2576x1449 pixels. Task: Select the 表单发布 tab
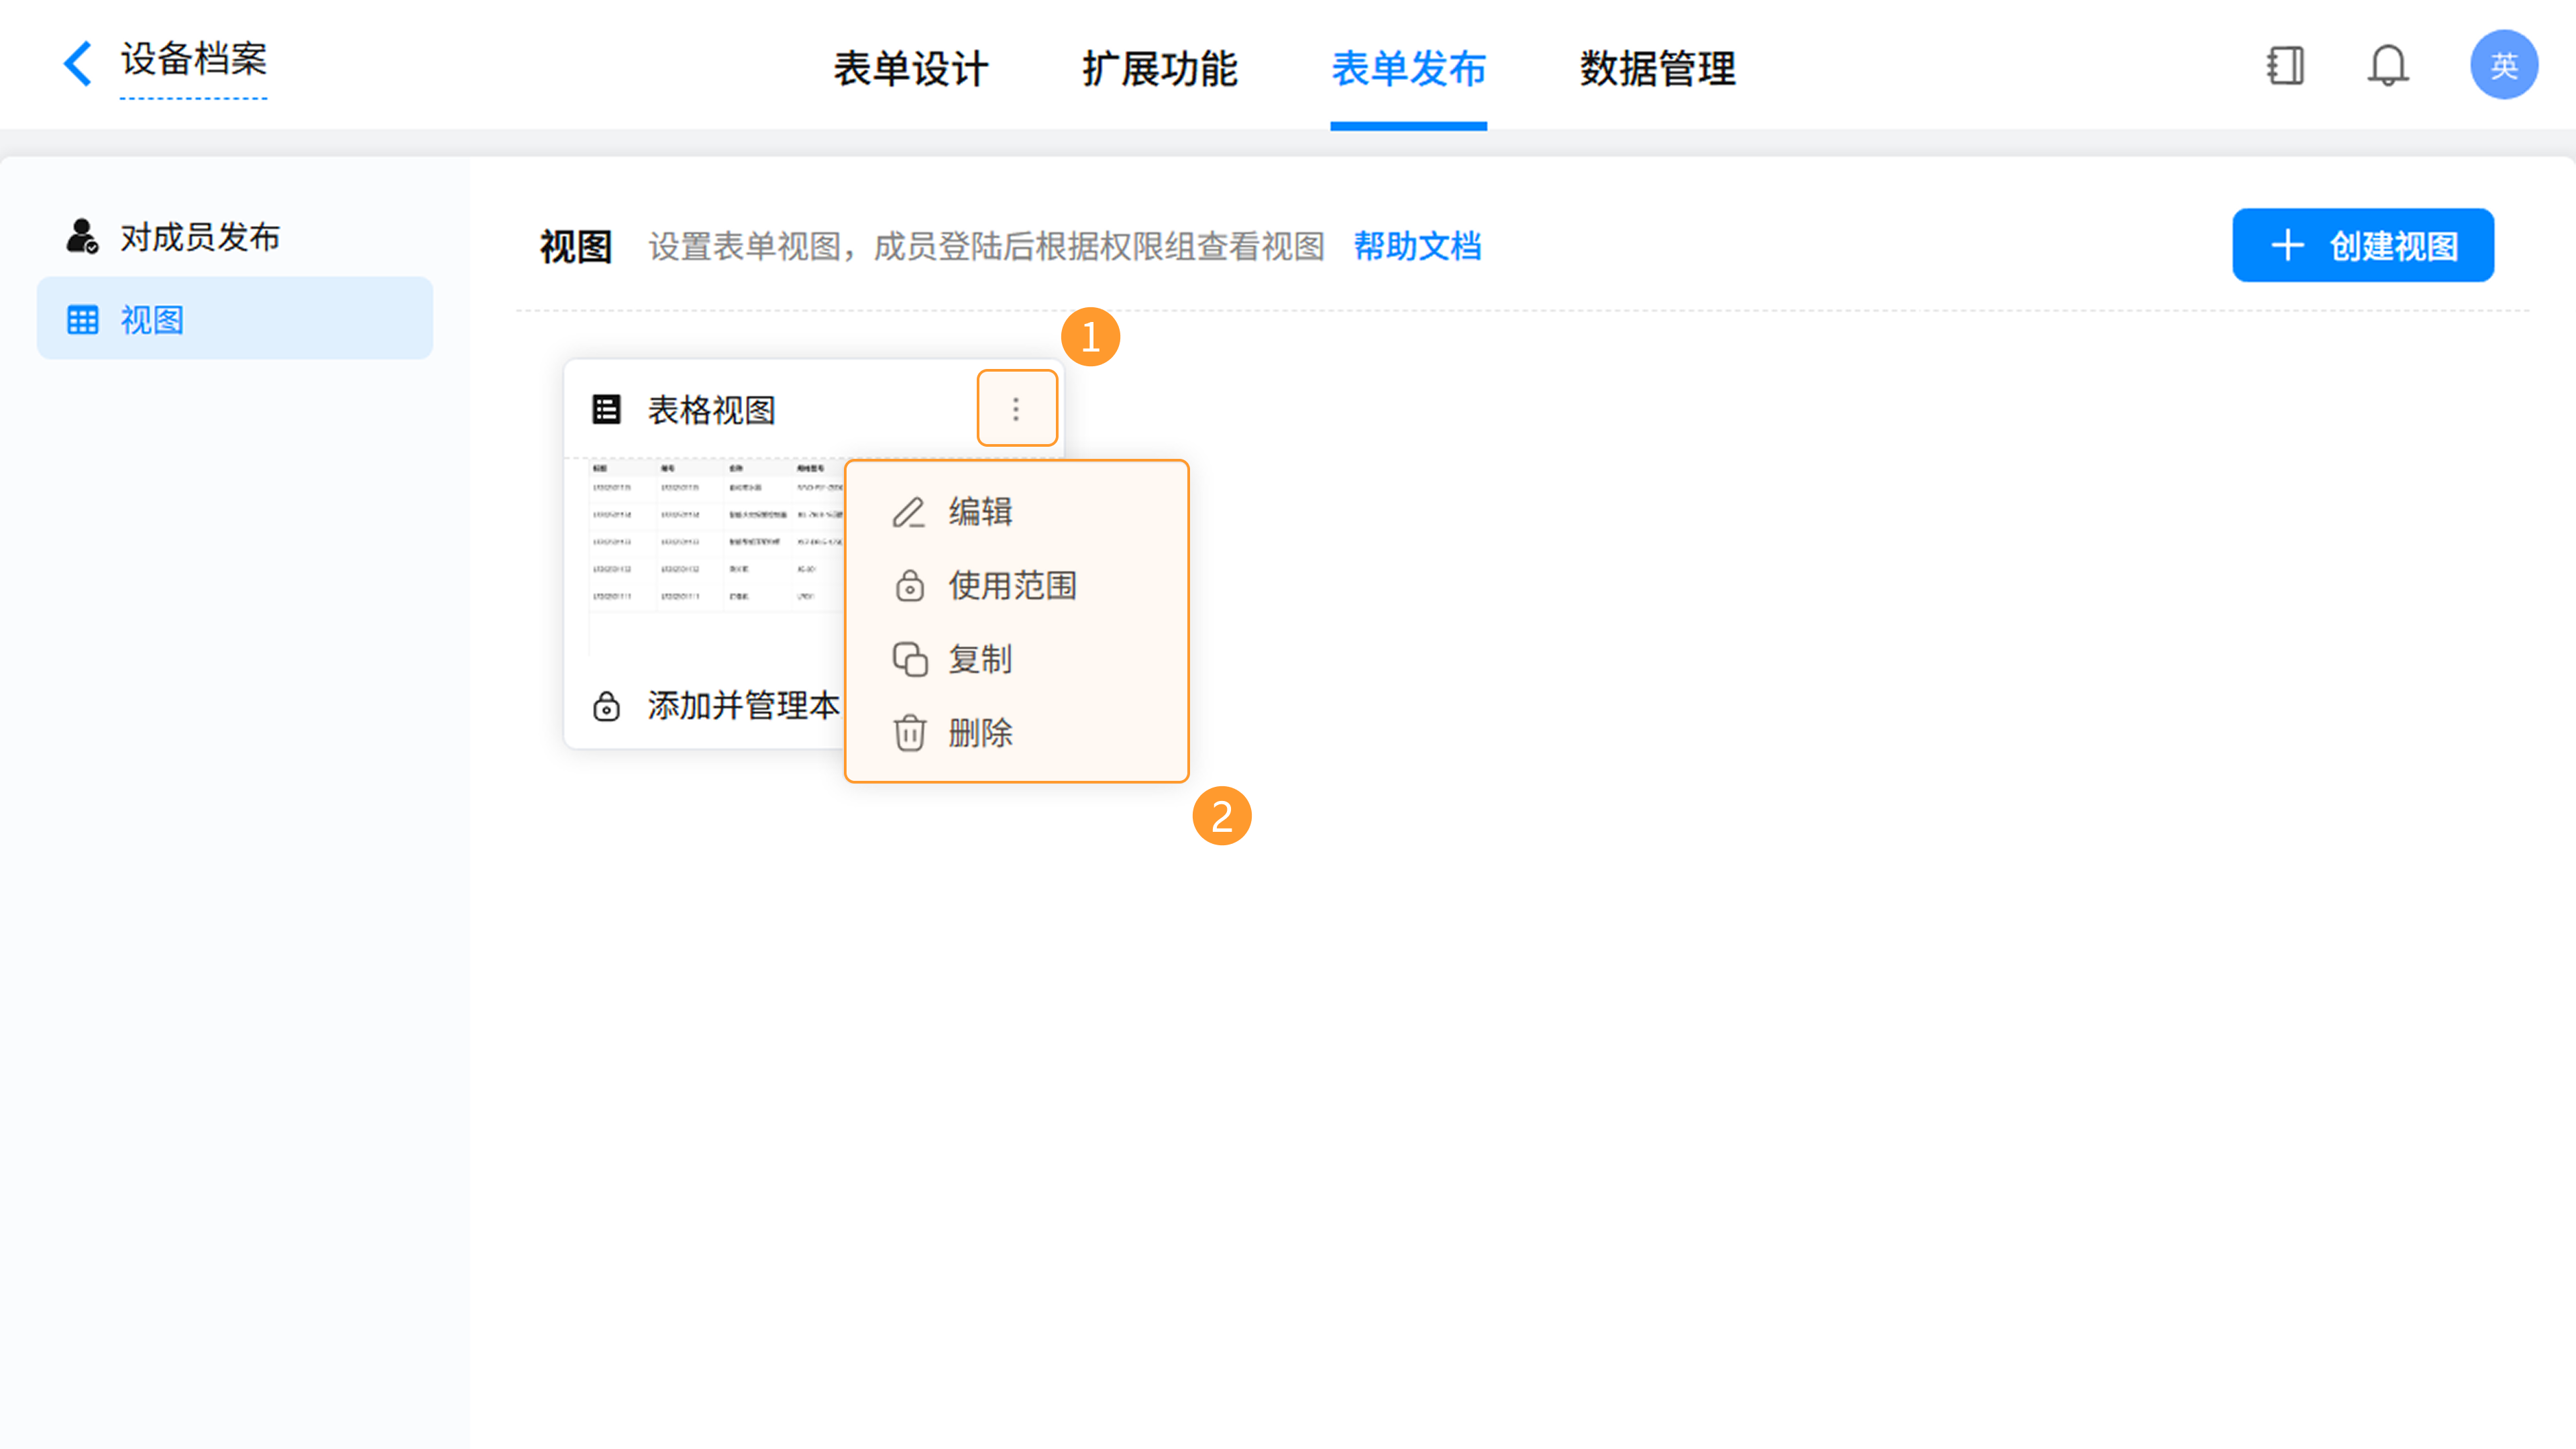pyautogui.click(x=1408, y=68)
